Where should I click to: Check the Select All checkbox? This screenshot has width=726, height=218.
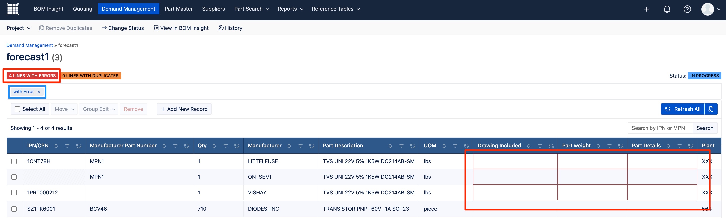(x=17, y=109)
